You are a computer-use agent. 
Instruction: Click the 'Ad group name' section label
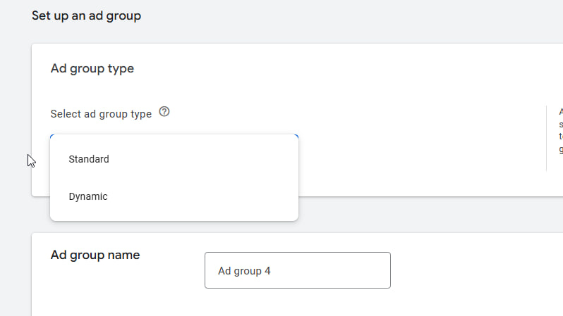tap(95, 255)
